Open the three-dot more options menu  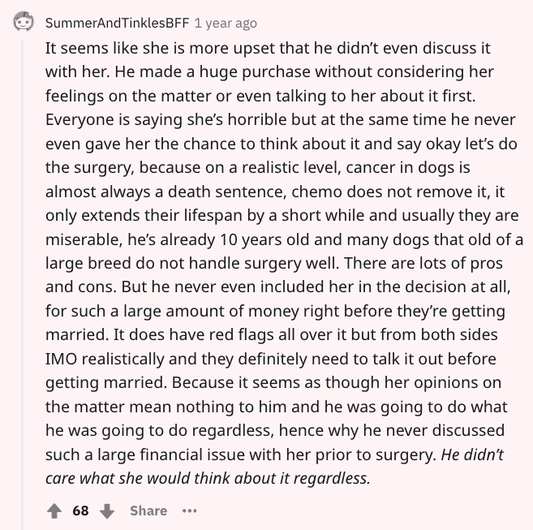pyautogui.click(x=188, y=511)
